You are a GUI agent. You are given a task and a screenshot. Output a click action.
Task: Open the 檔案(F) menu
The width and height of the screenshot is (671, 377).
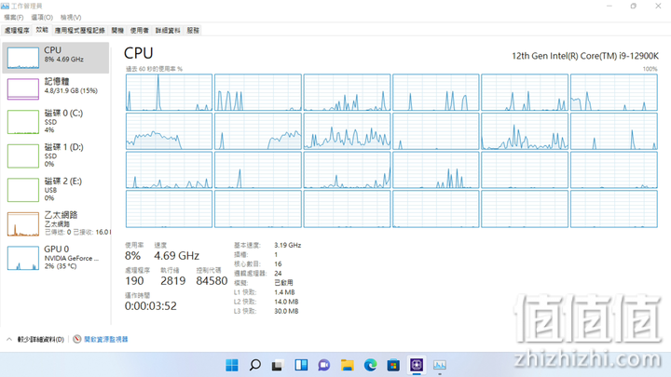pos(14,17)
